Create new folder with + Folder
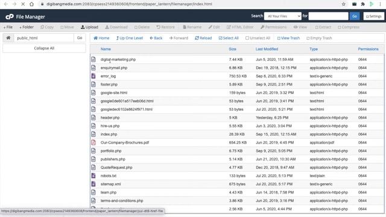 point(27,27)
